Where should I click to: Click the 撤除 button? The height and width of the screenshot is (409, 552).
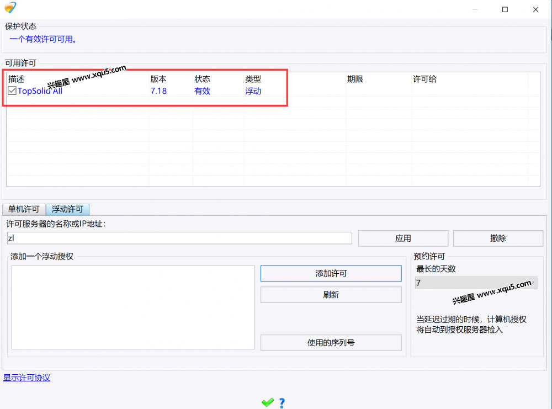pyautogui.click(x=498, y=238)
